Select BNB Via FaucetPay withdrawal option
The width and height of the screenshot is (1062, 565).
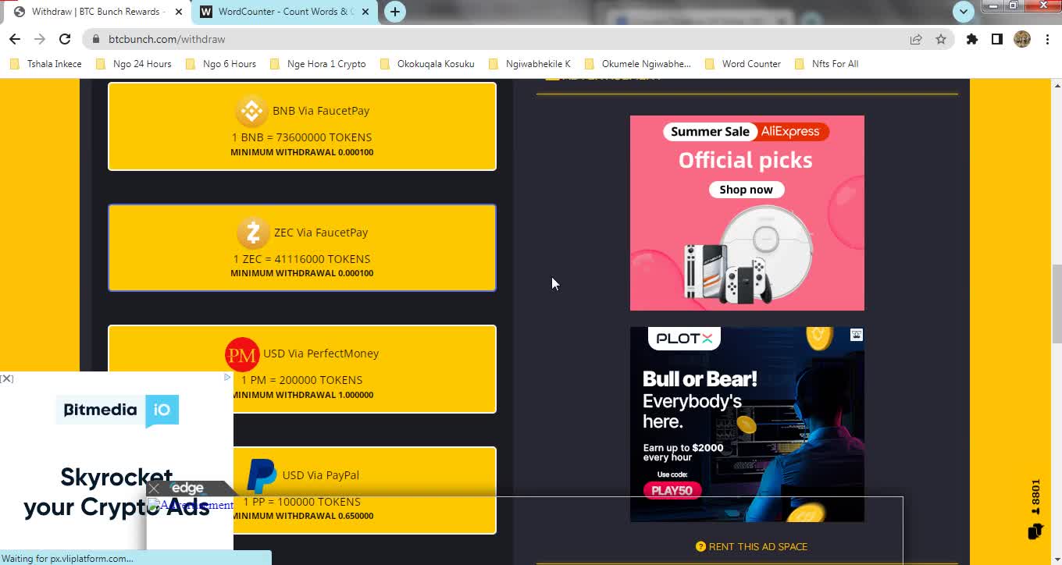click(302, 126)
